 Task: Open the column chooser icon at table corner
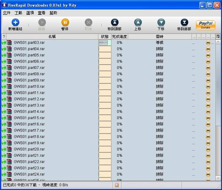218,37
